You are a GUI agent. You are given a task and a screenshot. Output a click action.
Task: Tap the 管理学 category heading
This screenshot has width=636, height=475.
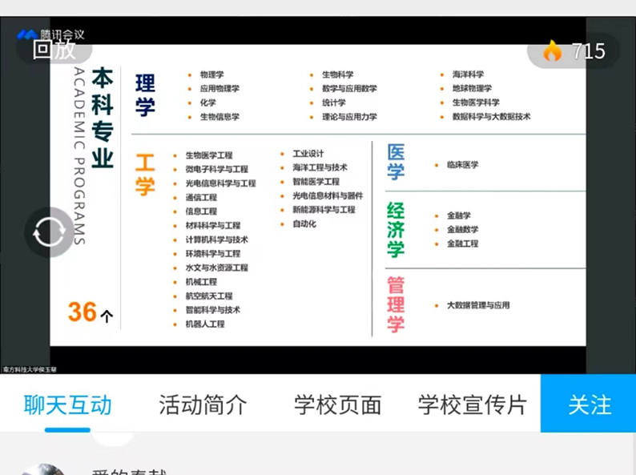point(396,304)
